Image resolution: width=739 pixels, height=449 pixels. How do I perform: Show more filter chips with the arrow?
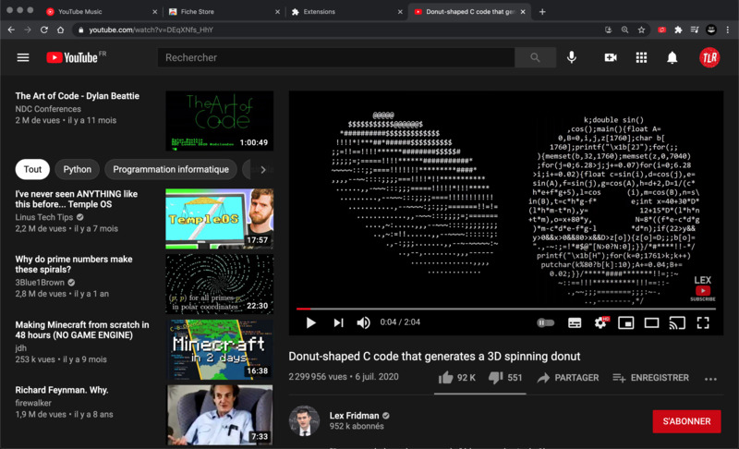tap(263, 170)
